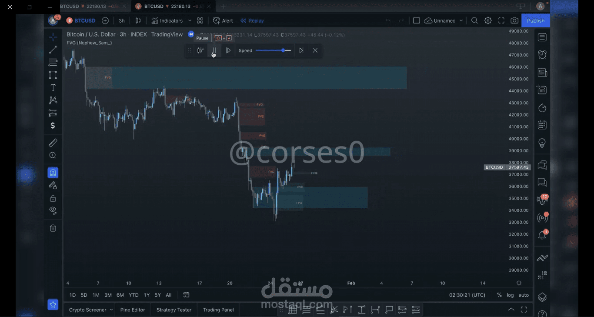This screenshot has height=317, width=594.
Task: Open the timezone menu at 02:30:21 (UTC)
Action: [467, 295]
